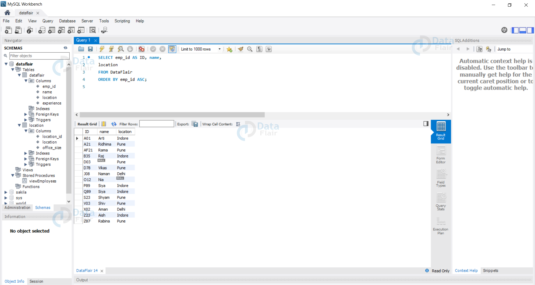535x285 pixels.
Task: Switch to the Snippets tab
Action: pos(490,271)
